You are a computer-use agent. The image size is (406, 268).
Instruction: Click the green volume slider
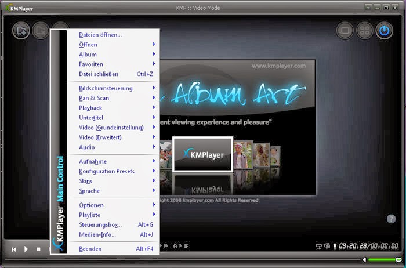[384, 259]
